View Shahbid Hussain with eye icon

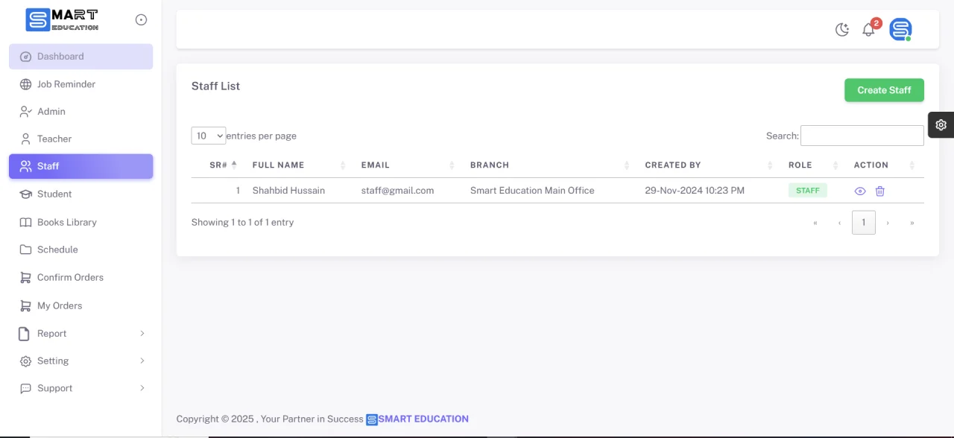(860, 191)
